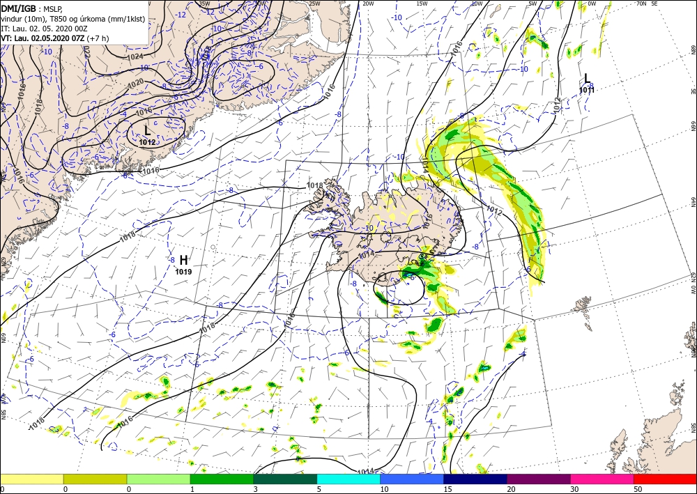The height and width of the screenshot is (494, 697).
Task: Click the 35W longitude label
Action: 204,3
